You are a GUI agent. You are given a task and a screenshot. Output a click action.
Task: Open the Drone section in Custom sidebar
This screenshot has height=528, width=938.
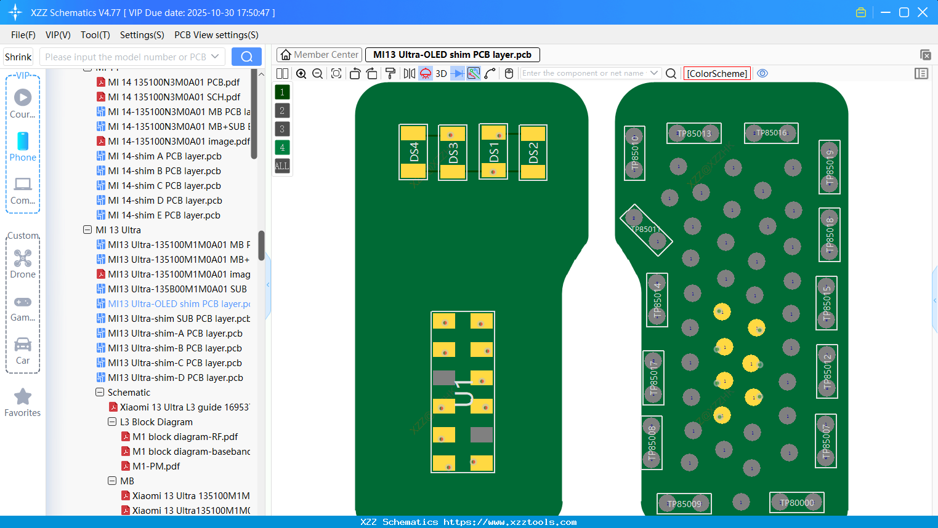point(23,263)
